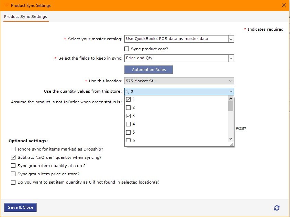290x217 pixels.
Task: Open the master catalog dropdown arrow
Action: (231, 39)
